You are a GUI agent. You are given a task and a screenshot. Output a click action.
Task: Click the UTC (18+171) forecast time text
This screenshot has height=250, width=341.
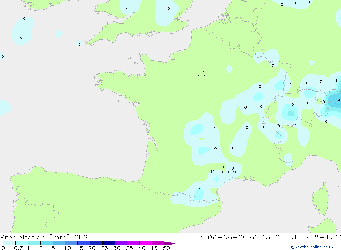tap(315, 237)
